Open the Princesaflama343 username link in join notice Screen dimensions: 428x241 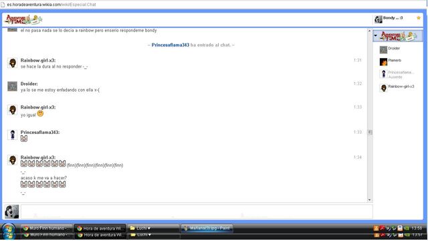(x=171, y=45)
